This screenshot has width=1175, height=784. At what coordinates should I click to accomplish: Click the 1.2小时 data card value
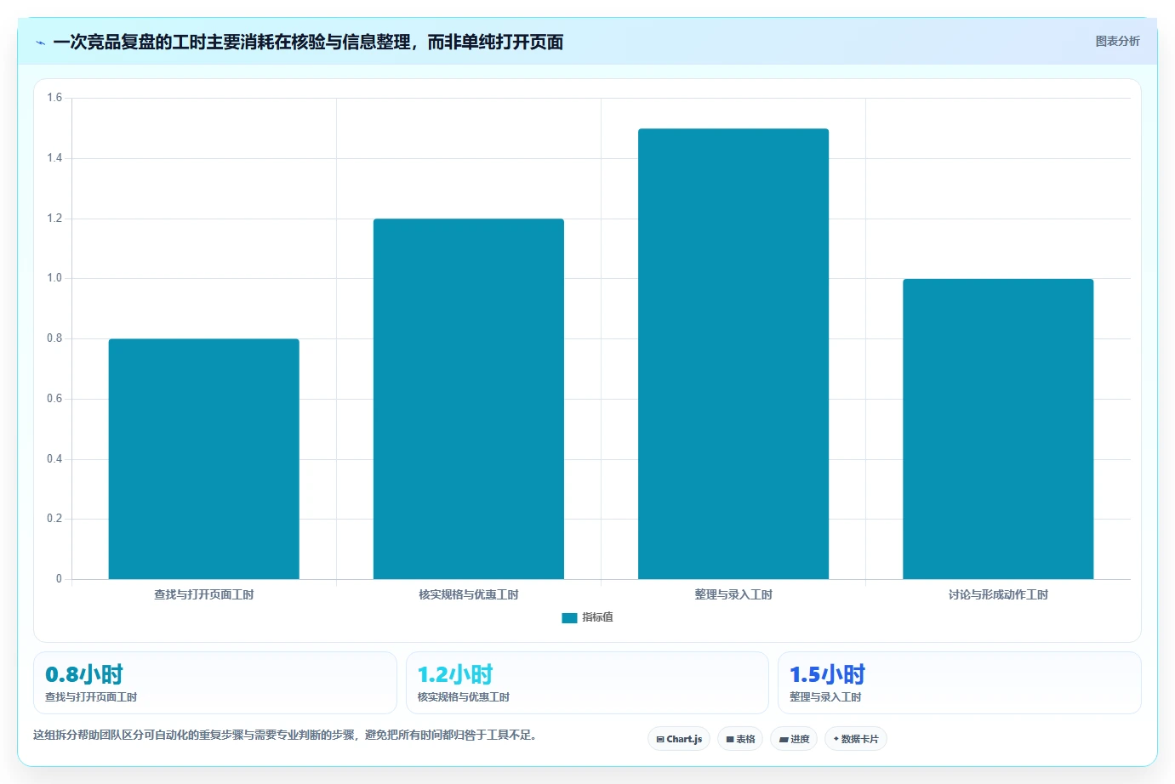click(x=455, y=674)
